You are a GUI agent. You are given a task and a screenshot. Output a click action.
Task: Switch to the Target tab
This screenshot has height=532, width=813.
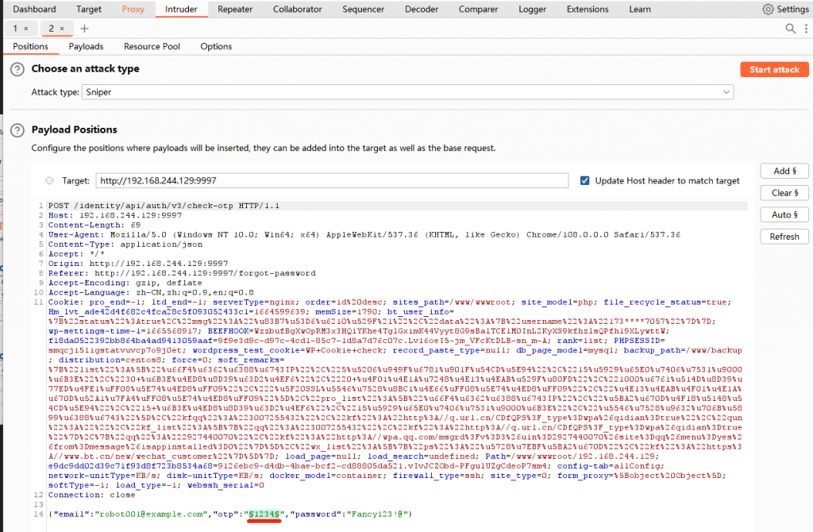pyautogui.click(x=89, y=10)
